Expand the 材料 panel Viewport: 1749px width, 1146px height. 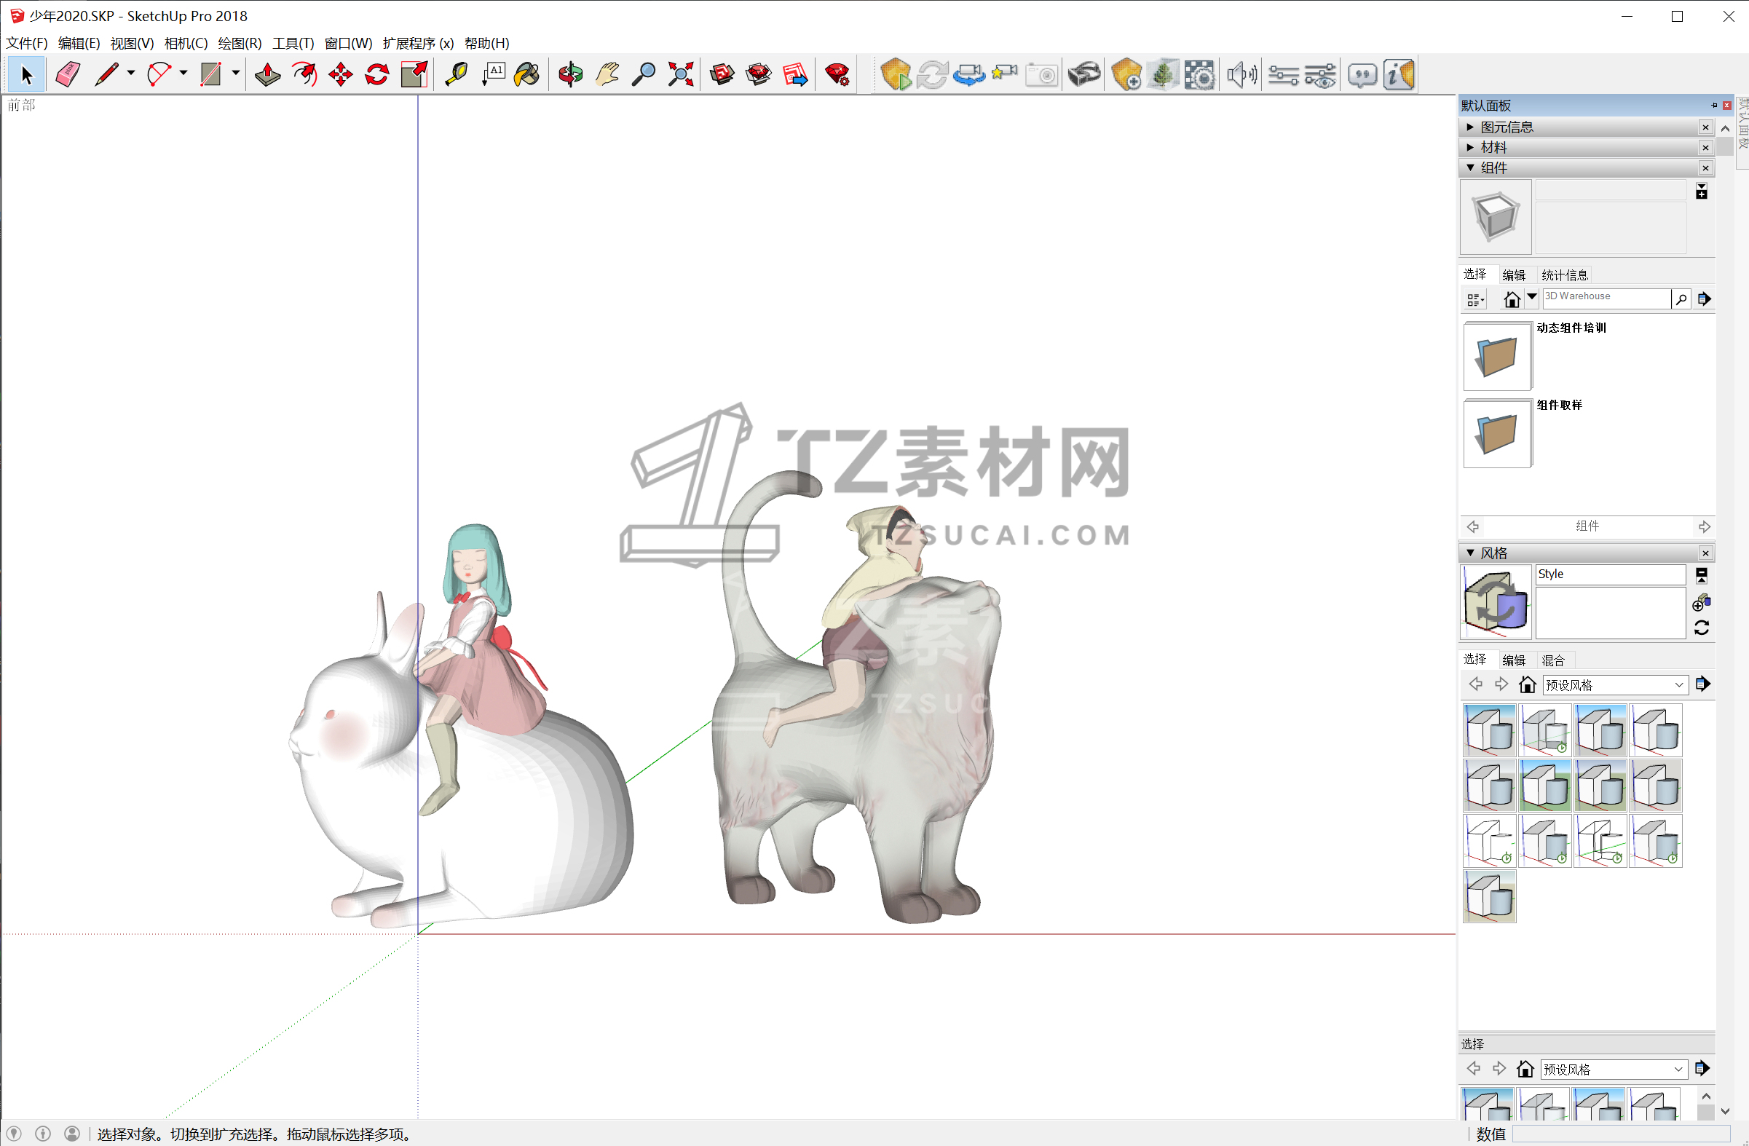[1493, 148]
